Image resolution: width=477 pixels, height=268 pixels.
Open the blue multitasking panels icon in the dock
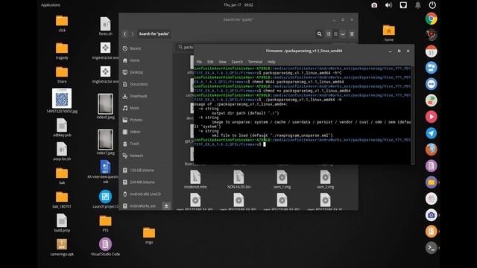(431, 68)
